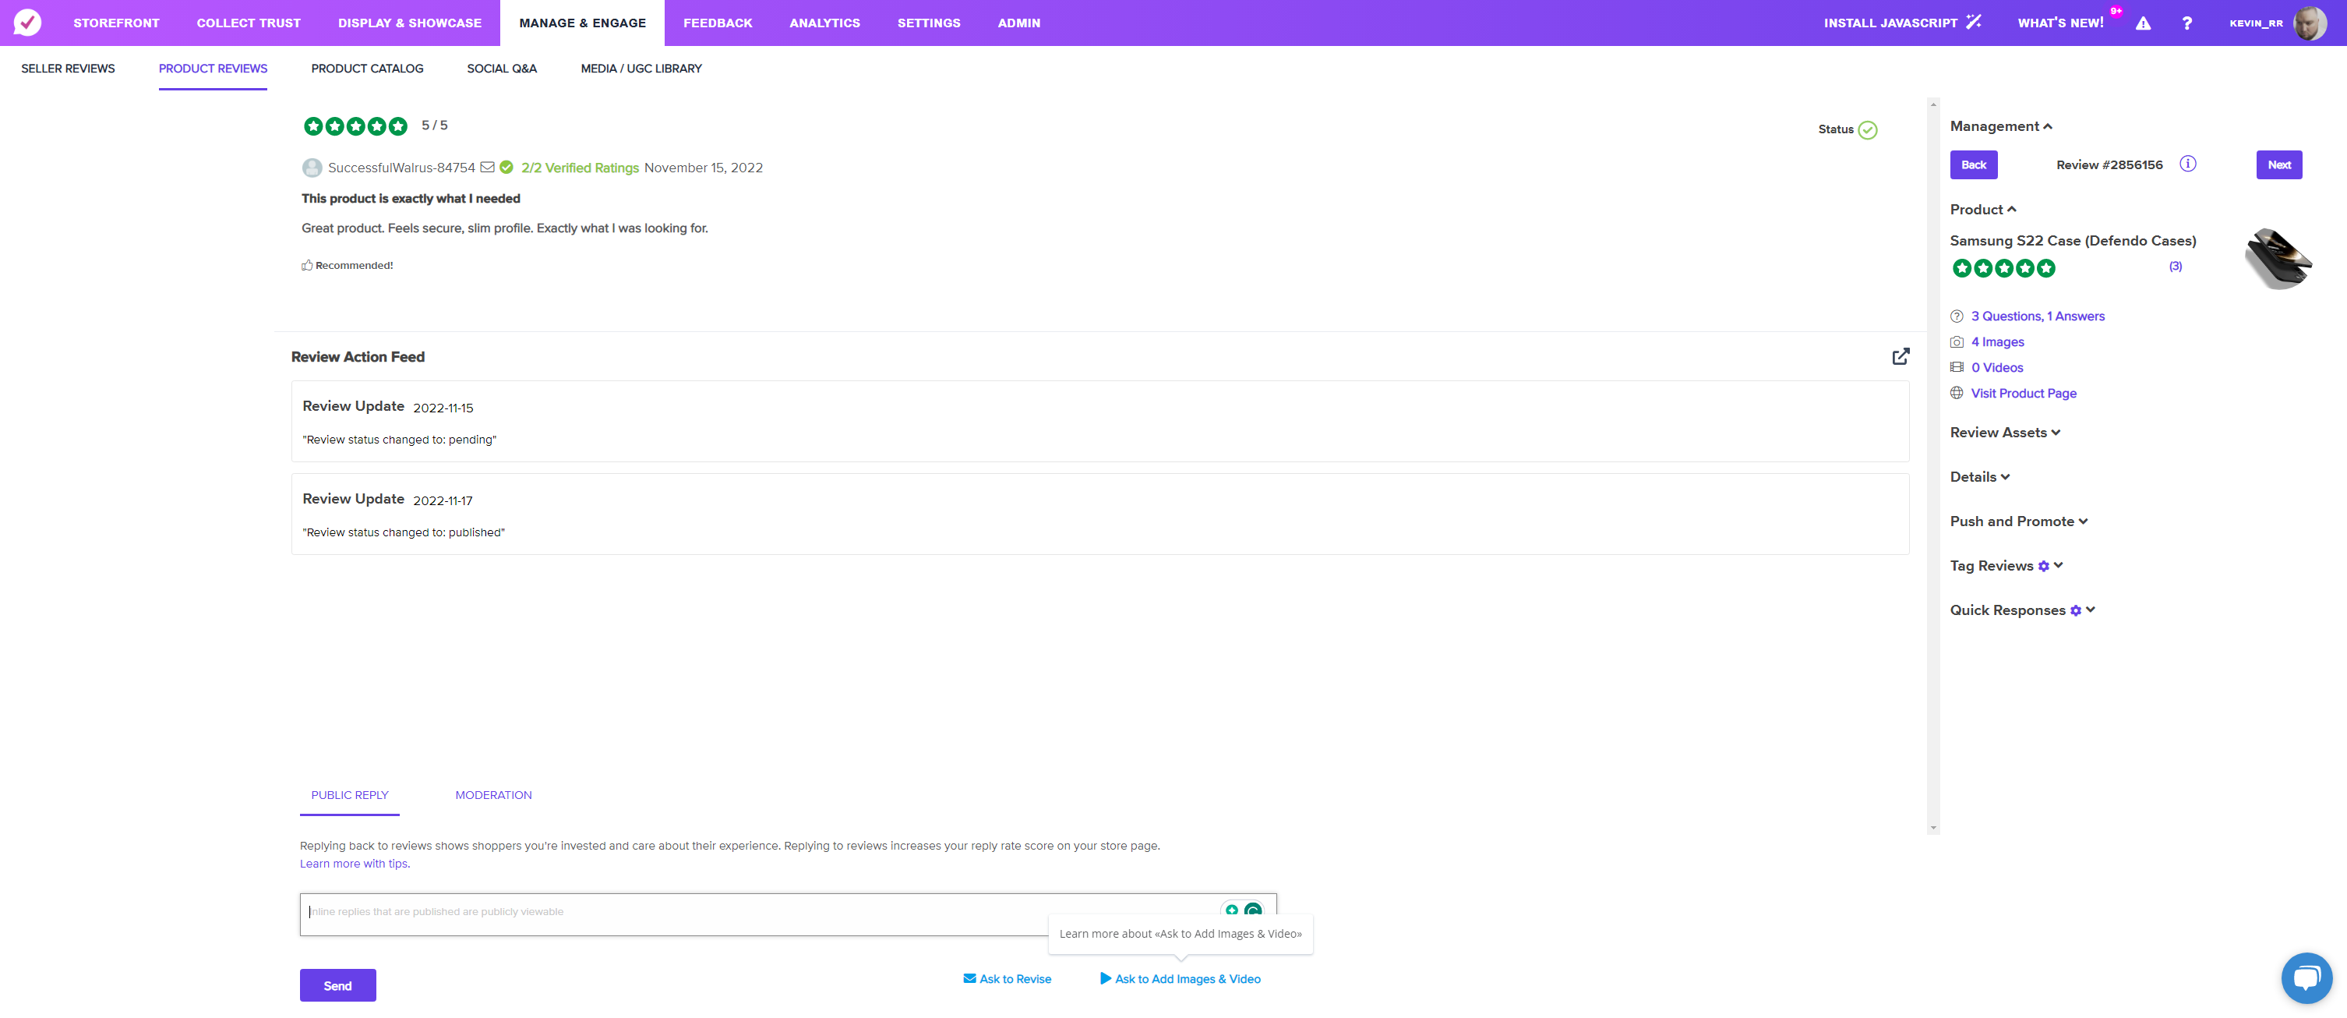Click the info icon next to Review #2856156

(x=2187, y=164)
